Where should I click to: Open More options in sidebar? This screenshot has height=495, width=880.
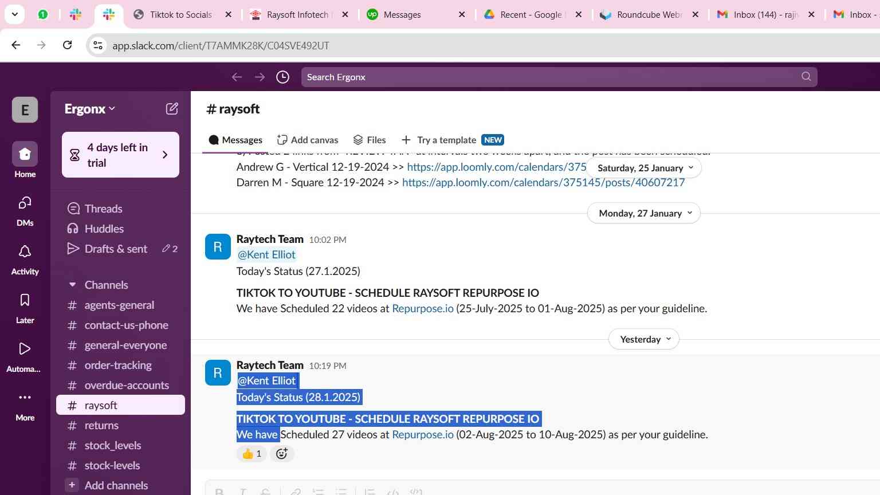[25, 405]
